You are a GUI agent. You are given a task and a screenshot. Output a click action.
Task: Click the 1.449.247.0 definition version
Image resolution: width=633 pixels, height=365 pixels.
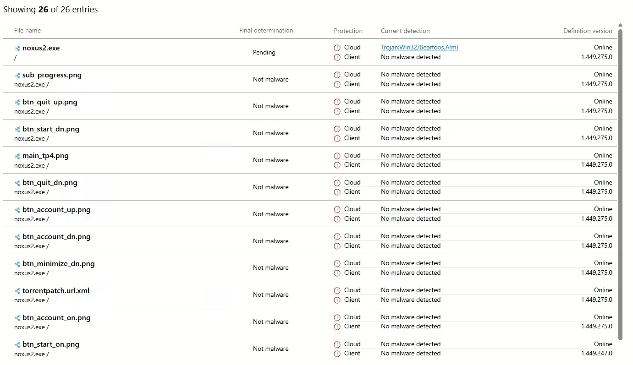pos(597,354)
